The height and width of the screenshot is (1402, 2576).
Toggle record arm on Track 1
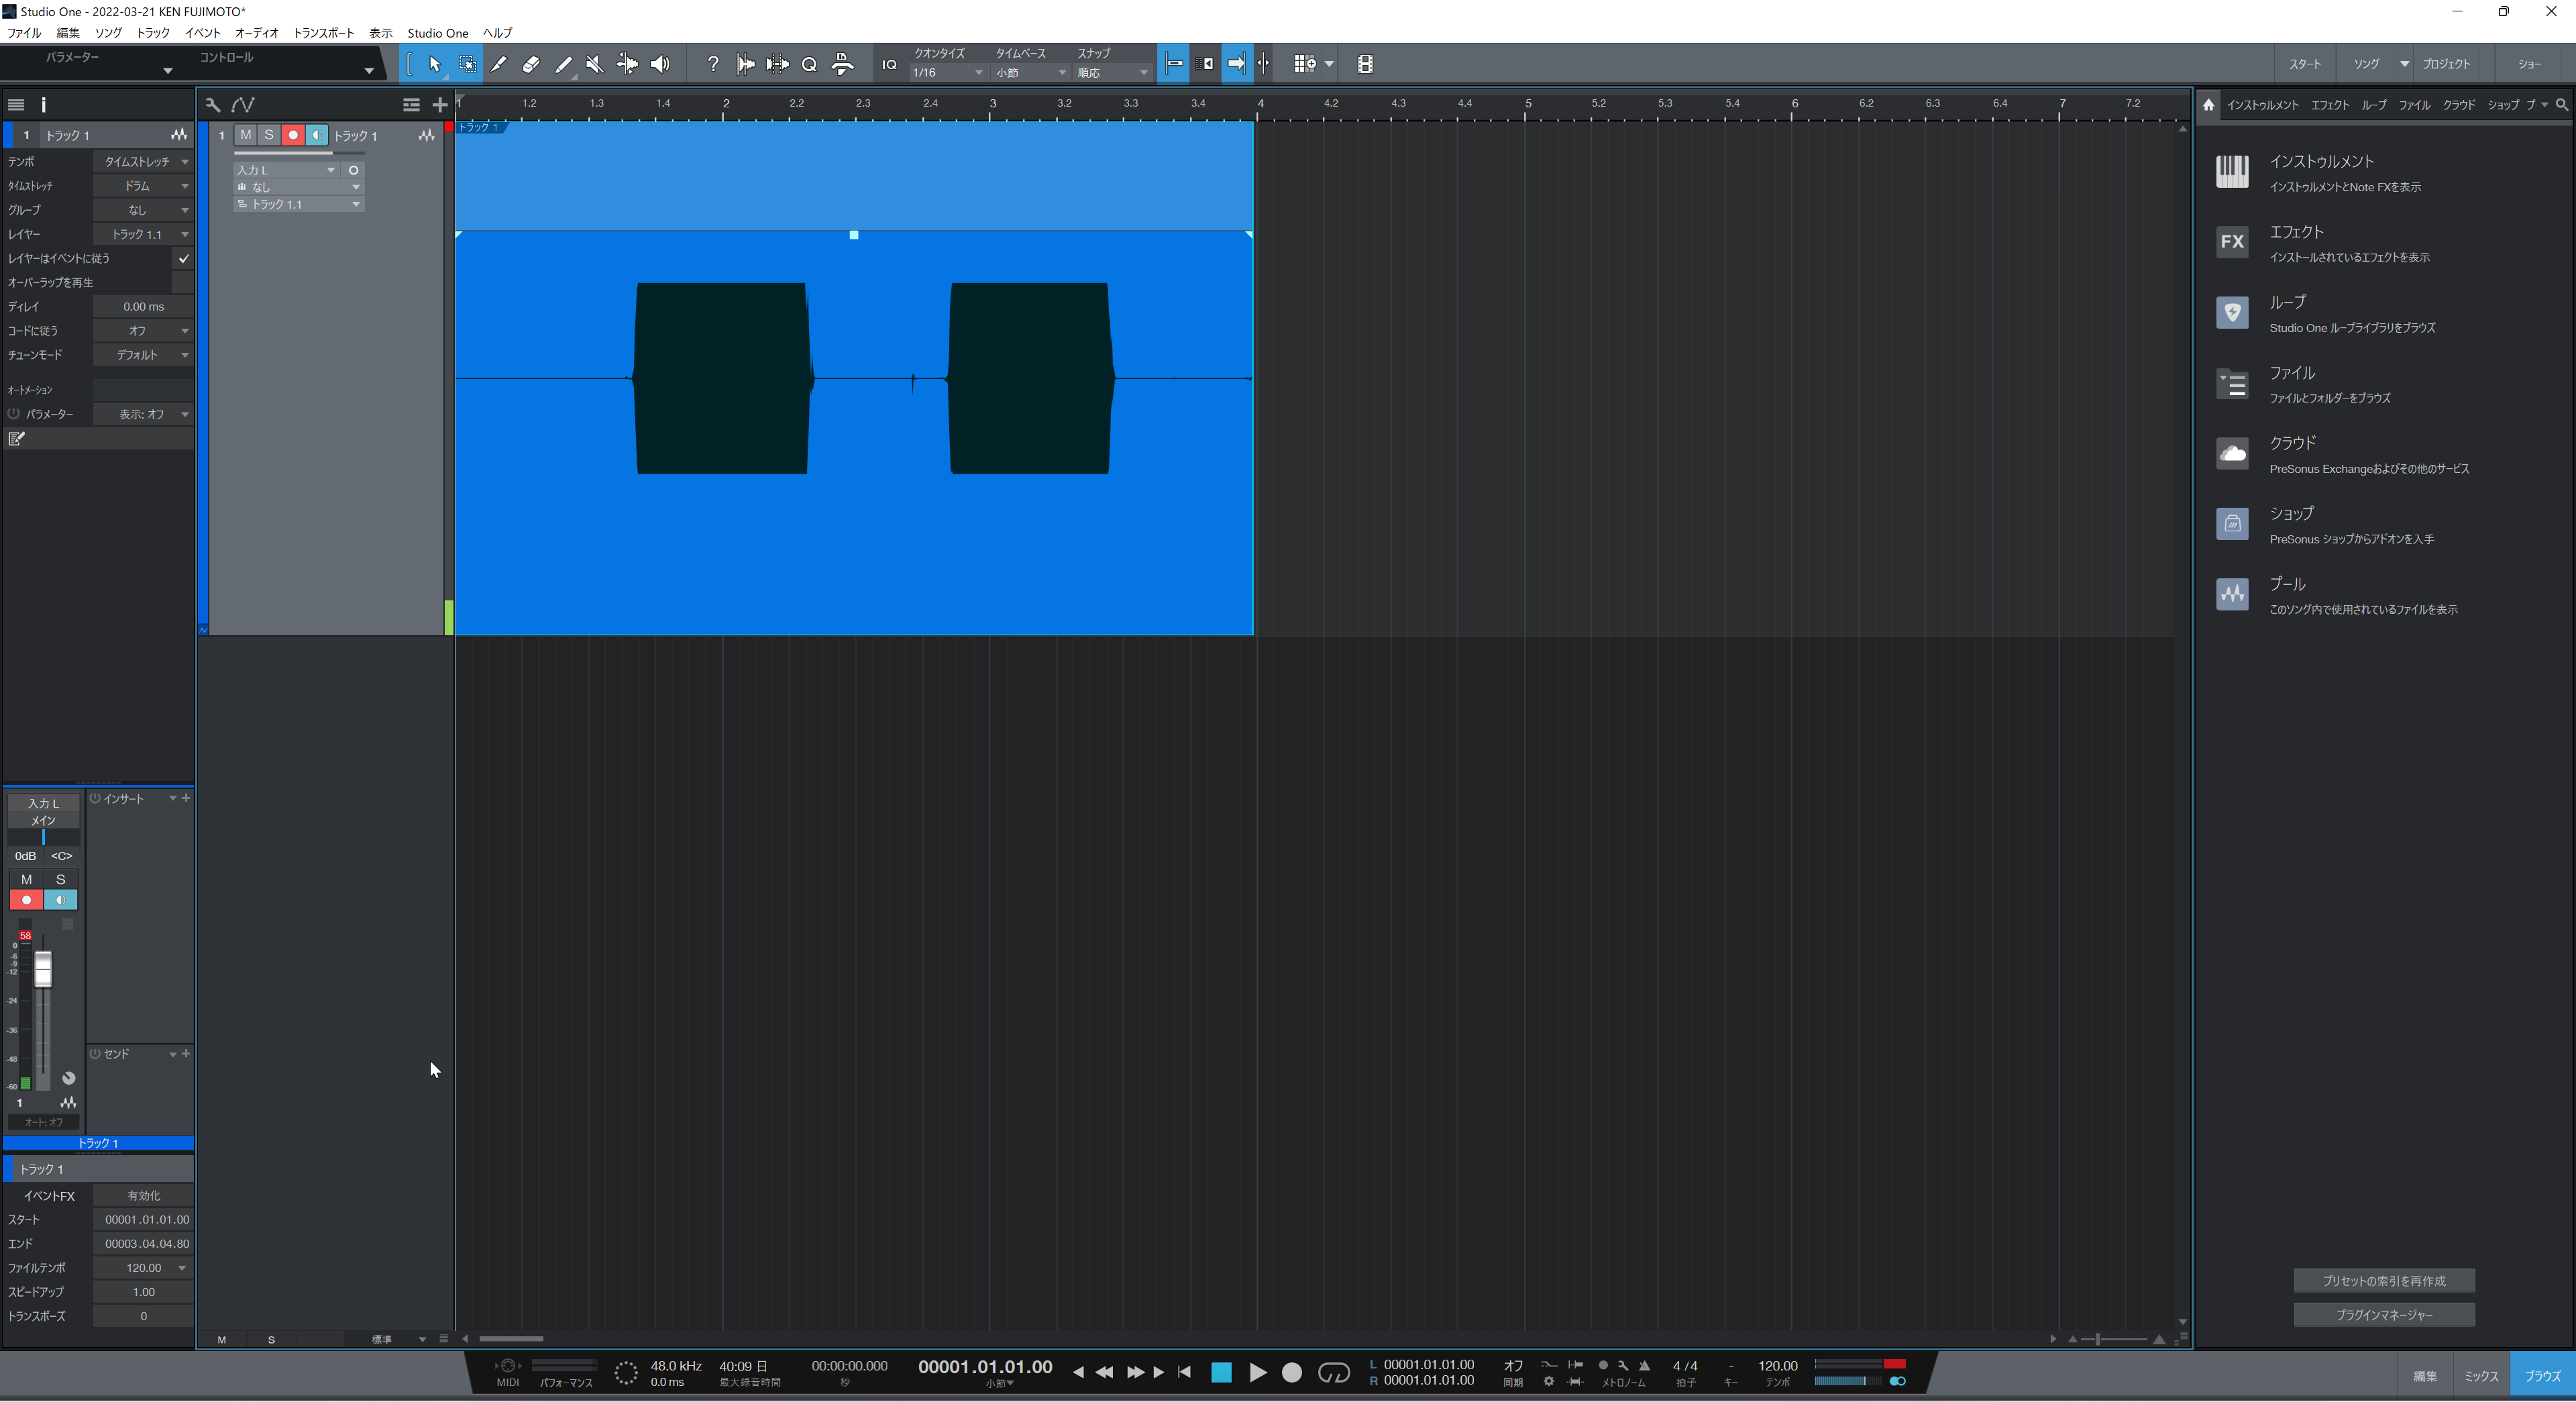[x=293, y=135]
